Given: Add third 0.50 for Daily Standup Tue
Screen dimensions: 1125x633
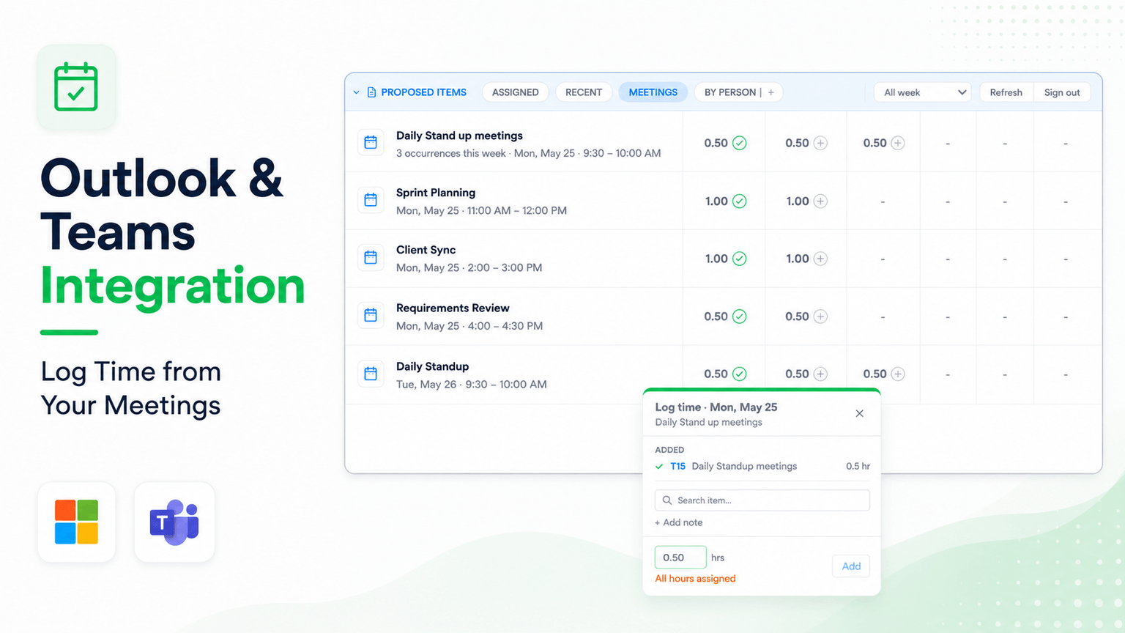Looking at the screenshot, I should [897, 374].
